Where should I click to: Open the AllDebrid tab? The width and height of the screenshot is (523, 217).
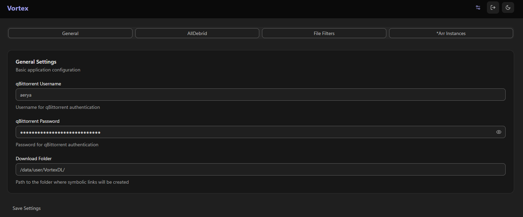197,33
